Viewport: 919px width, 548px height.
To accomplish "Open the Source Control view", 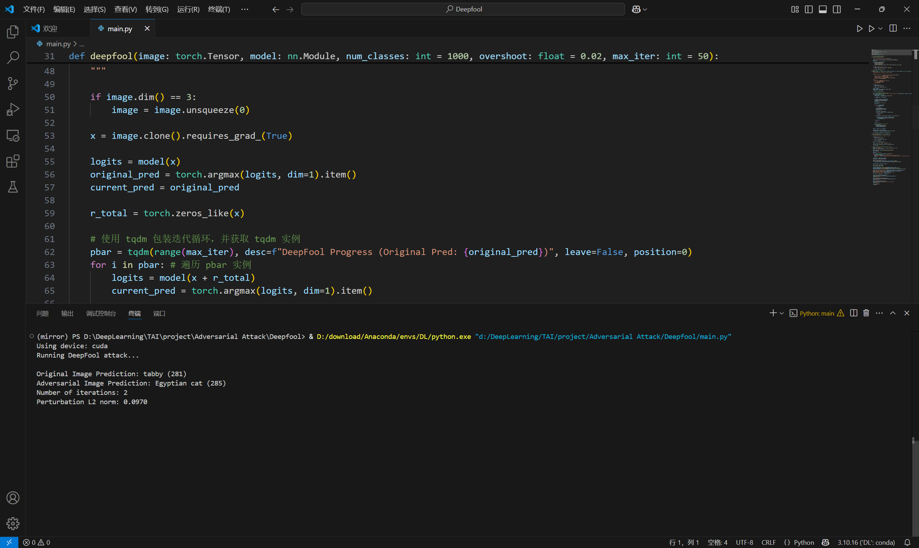I will [13, 84].
